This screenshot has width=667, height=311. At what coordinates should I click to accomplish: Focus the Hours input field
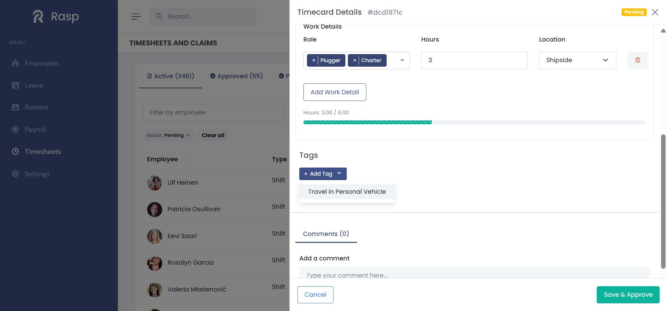click(x=474, y=60)
